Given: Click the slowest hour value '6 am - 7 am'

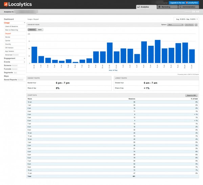Looking at the screenshot, I should coord(151,83).
